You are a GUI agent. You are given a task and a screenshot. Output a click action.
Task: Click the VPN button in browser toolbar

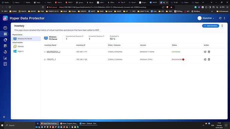coord(222,7)
